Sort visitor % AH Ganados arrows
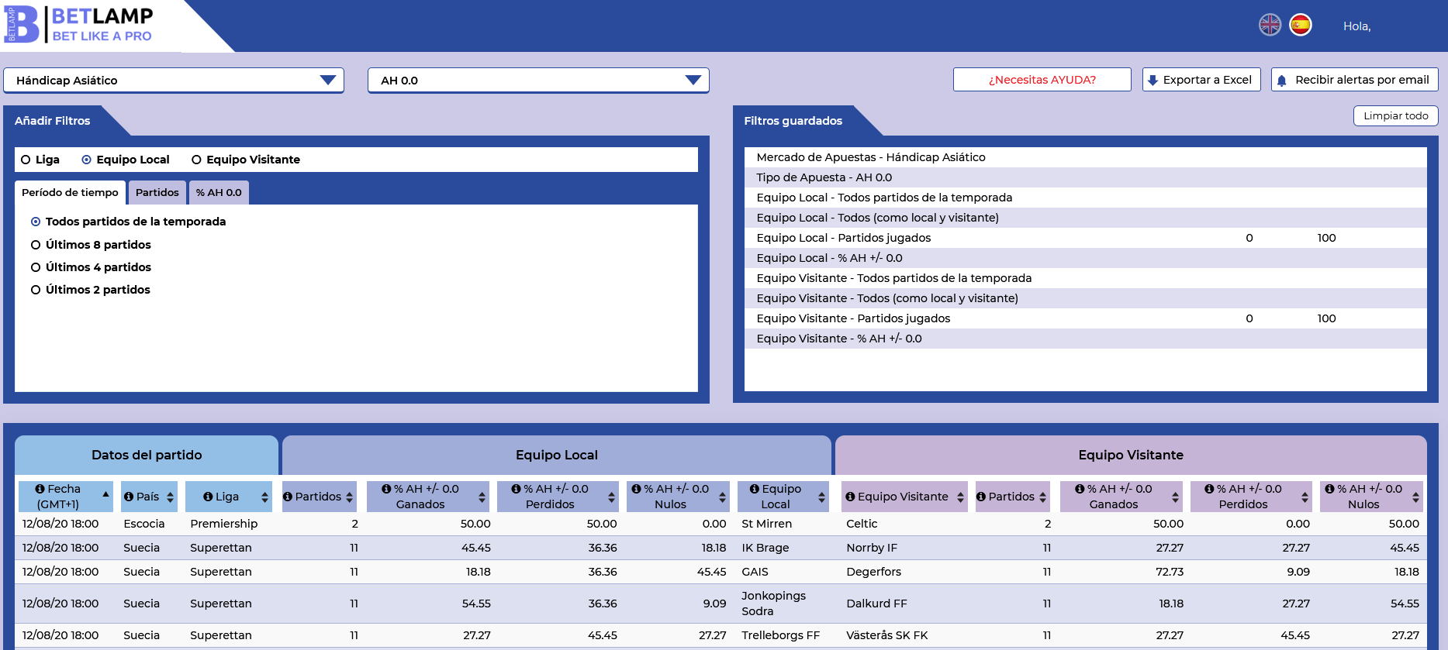 pyautogui.click(x=1175, y=497)
